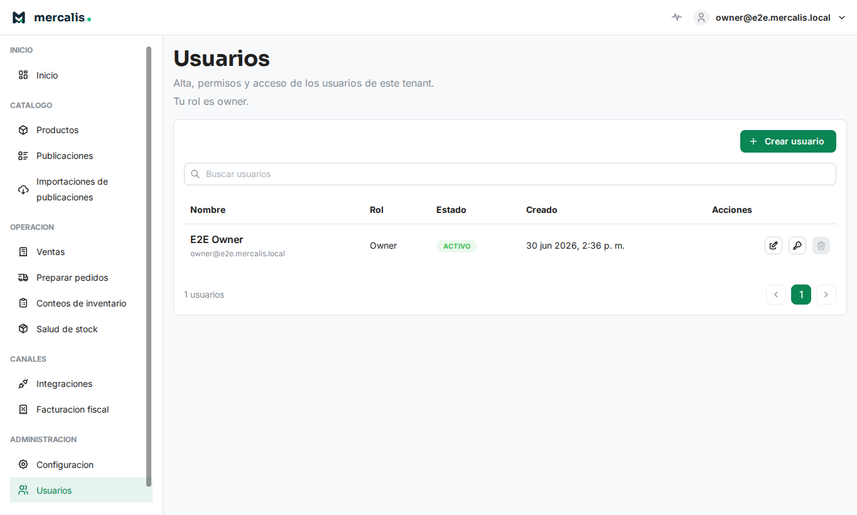Click the Crear usuario button
This screenshot has height=515, width=857.
coord(788,141)
